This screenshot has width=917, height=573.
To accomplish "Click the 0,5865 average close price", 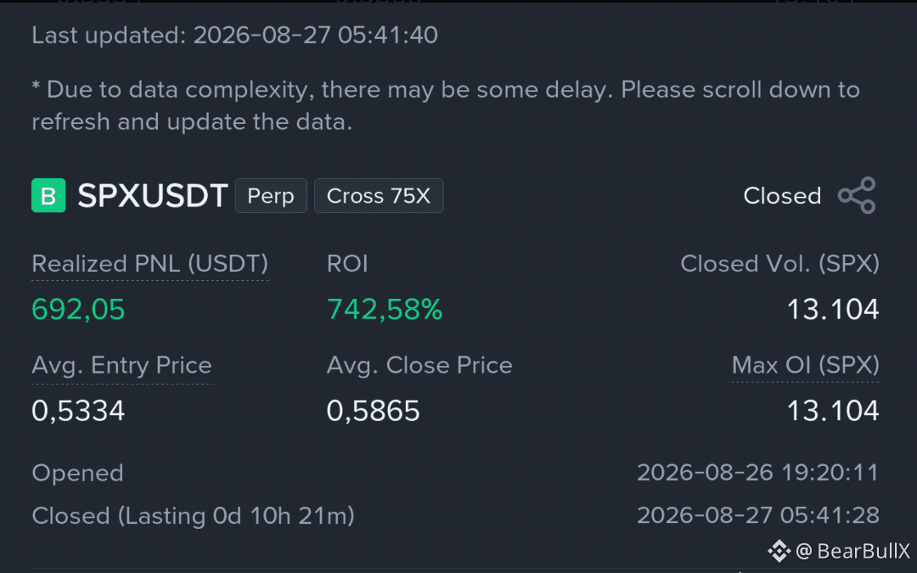I will pos(373,411).
